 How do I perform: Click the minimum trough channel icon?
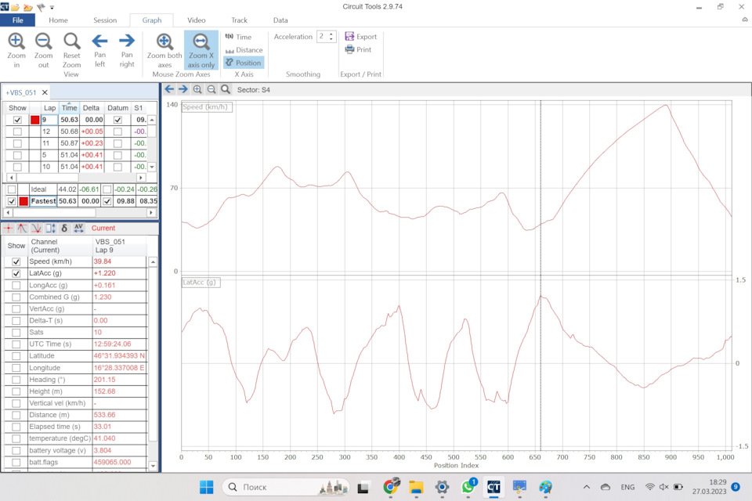(37, 229)
